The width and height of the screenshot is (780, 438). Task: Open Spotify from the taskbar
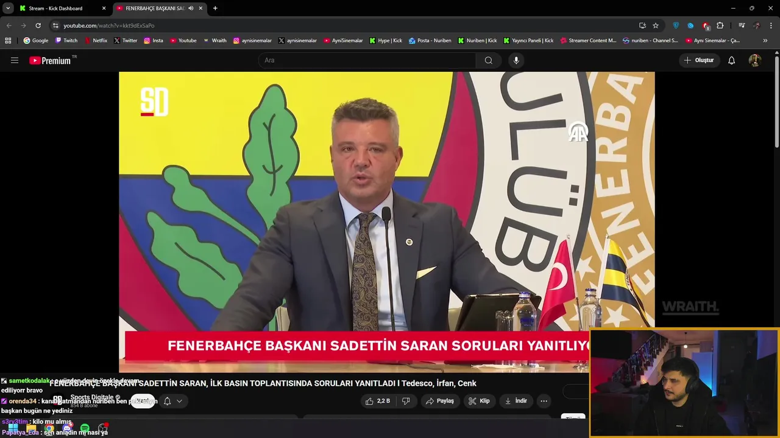coord(85,429)
